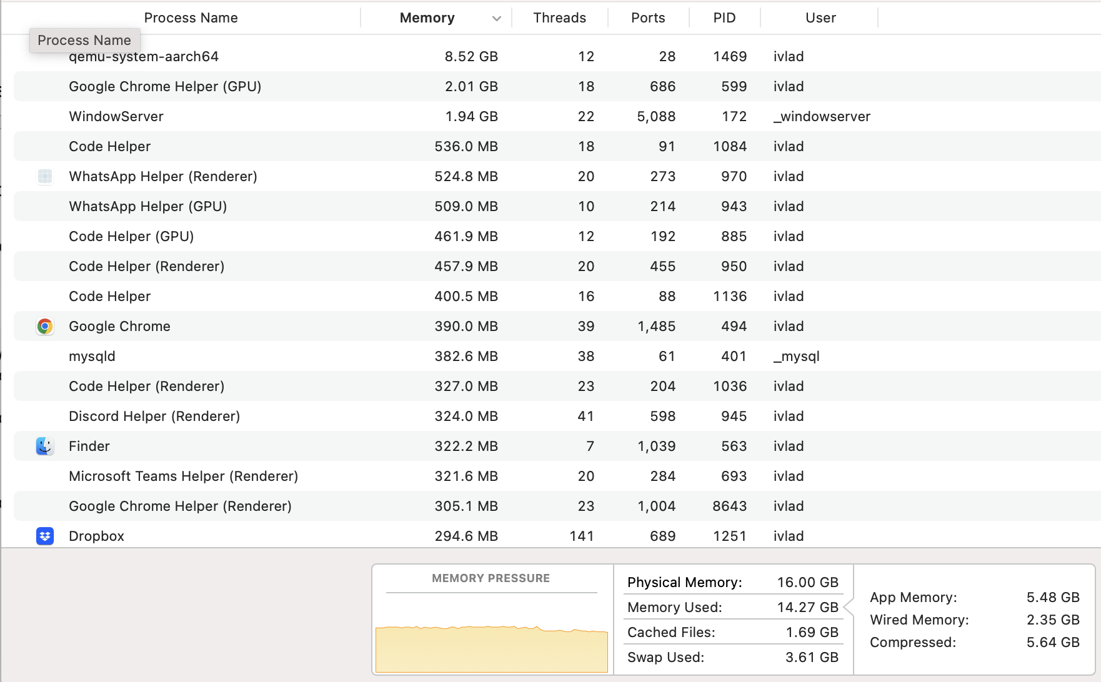The image size is (1101, 682).
Task: Select Code Helper with PID 1136
Action: pyautogui.click(x=557, y=296)
